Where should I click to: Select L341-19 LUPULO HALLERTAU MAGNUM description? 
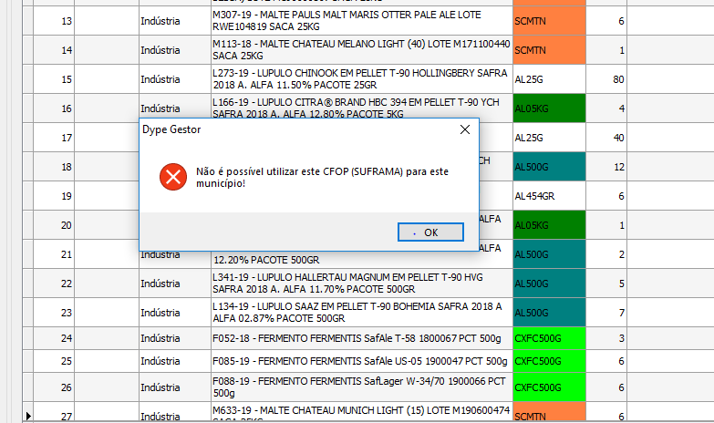click(362, 284)
